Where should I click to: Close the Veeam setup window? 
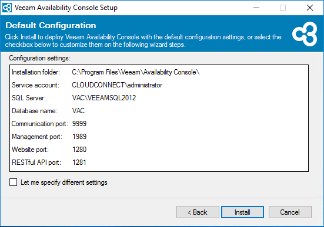pos(309,8)
